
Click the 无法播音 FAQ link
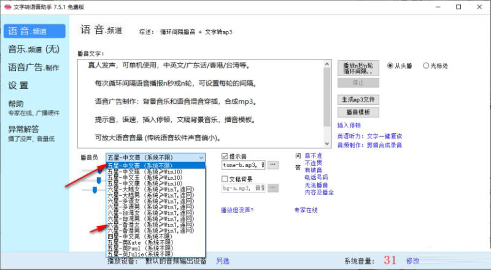316,185
